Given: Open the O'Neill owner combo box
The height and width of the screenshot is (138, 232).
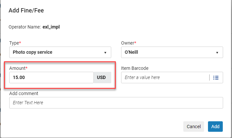Looking at the screenshot, I should point(168,52).
